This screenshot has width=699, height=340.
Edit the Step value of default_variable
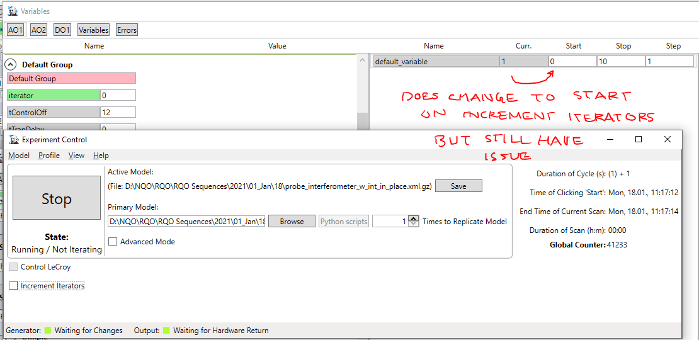[x=669, y=62]
